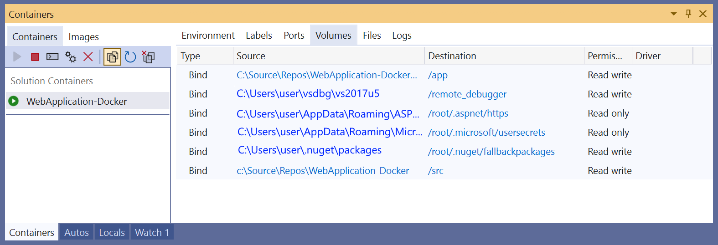Open the Environment tab
The image size is (718, 245).
(208, 35)
